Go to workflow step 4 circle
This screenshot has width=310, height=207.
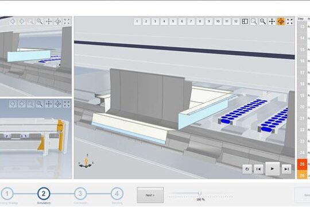coord(117,194)
